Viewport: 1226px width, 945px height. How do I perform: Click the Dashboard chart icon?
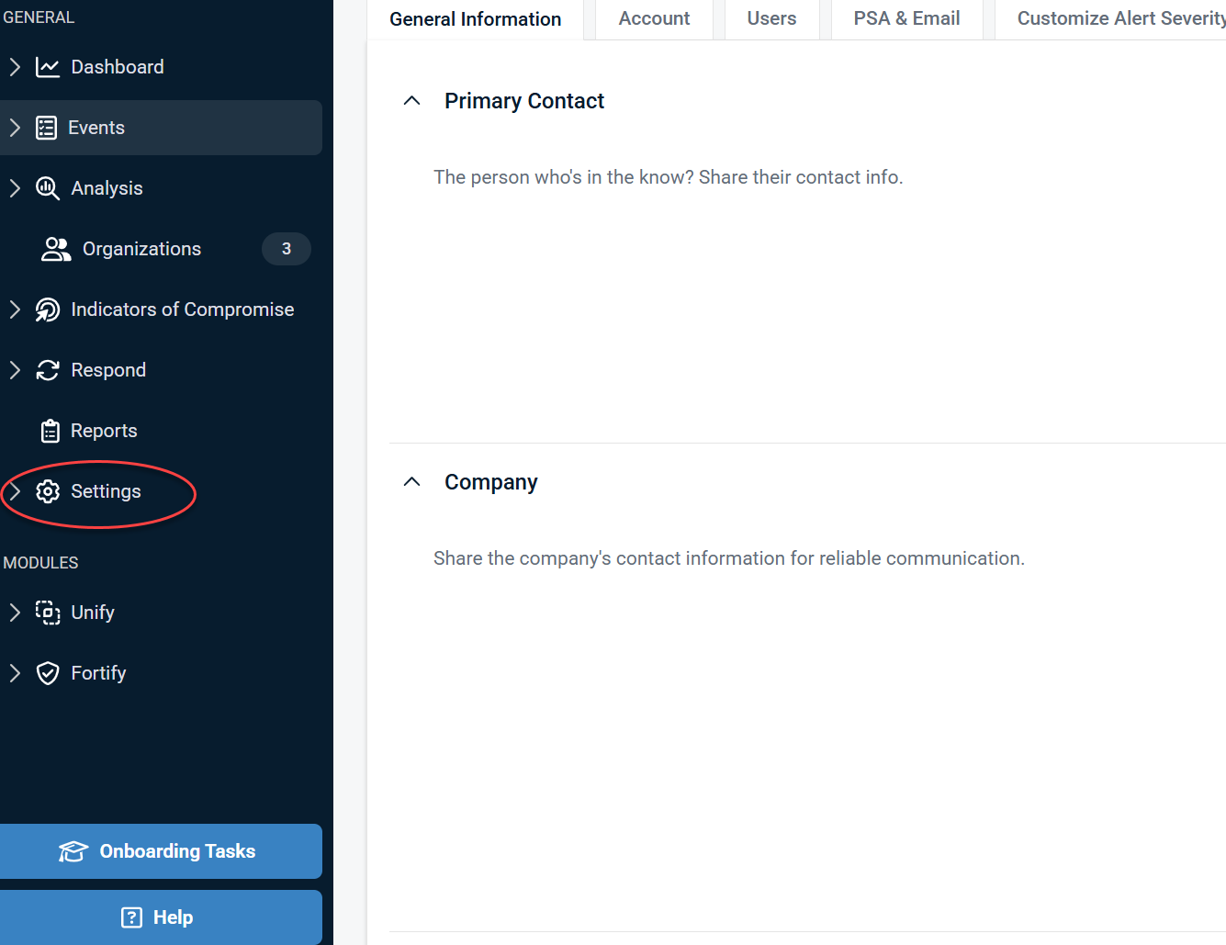[x=48, y=67]
